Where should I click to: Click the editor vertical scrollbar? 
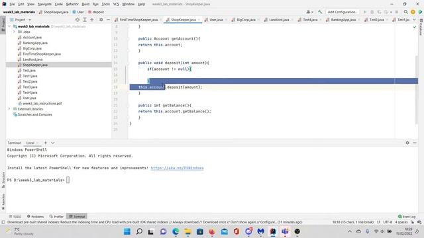tap(417, 89)
